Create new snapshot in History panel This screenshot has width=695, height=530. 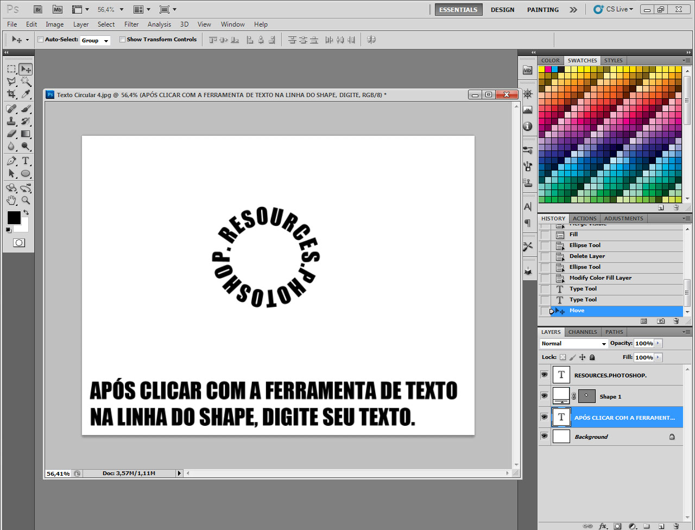(x=661, y=321)
